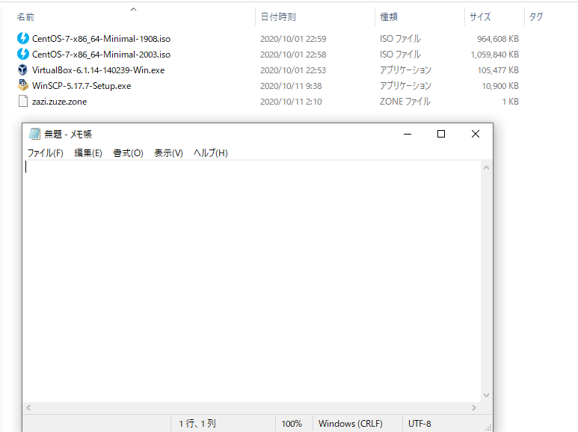Click the size value 1,059,840 KB
Viewport: 578px width, 432px height.
click(x=495, y=55)
